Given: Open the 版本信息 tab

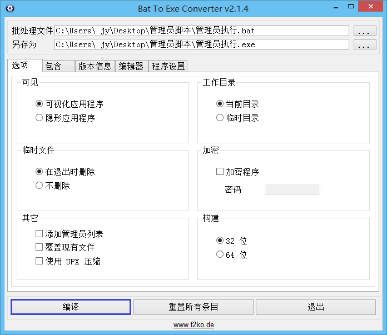Looking at the screenshot, I should [x=95, y=66].
